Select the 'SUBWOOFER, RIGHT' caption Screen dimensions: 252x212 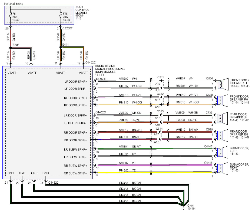[x=239, y=166]
